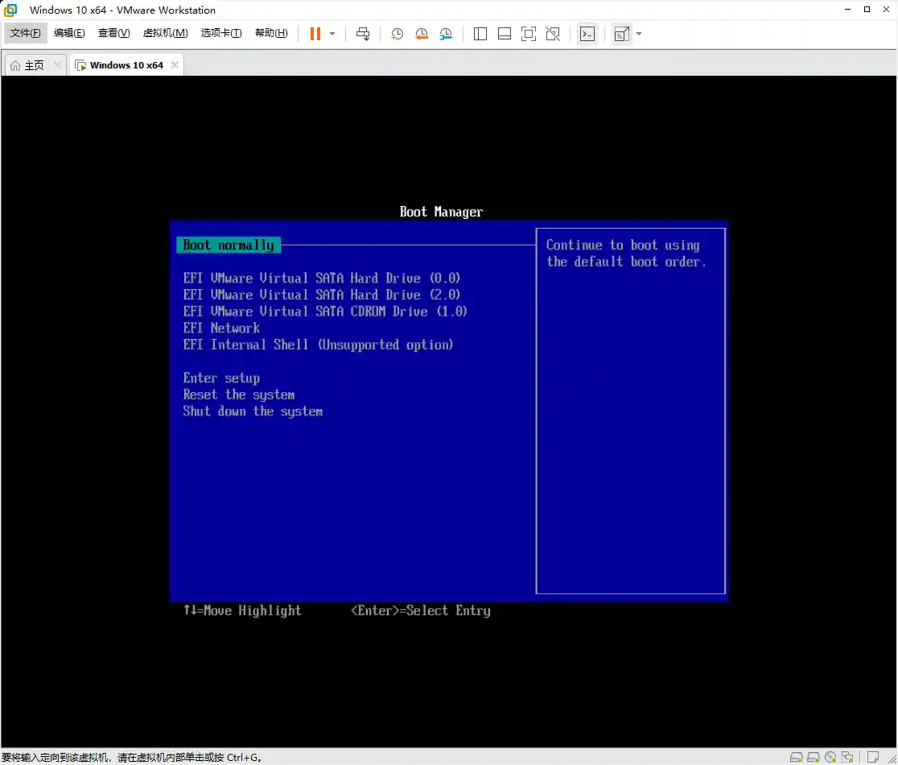Screen dimensions: 898x765
Task: Select EFI Network boot entry
Action: click(x=221, y=328)
